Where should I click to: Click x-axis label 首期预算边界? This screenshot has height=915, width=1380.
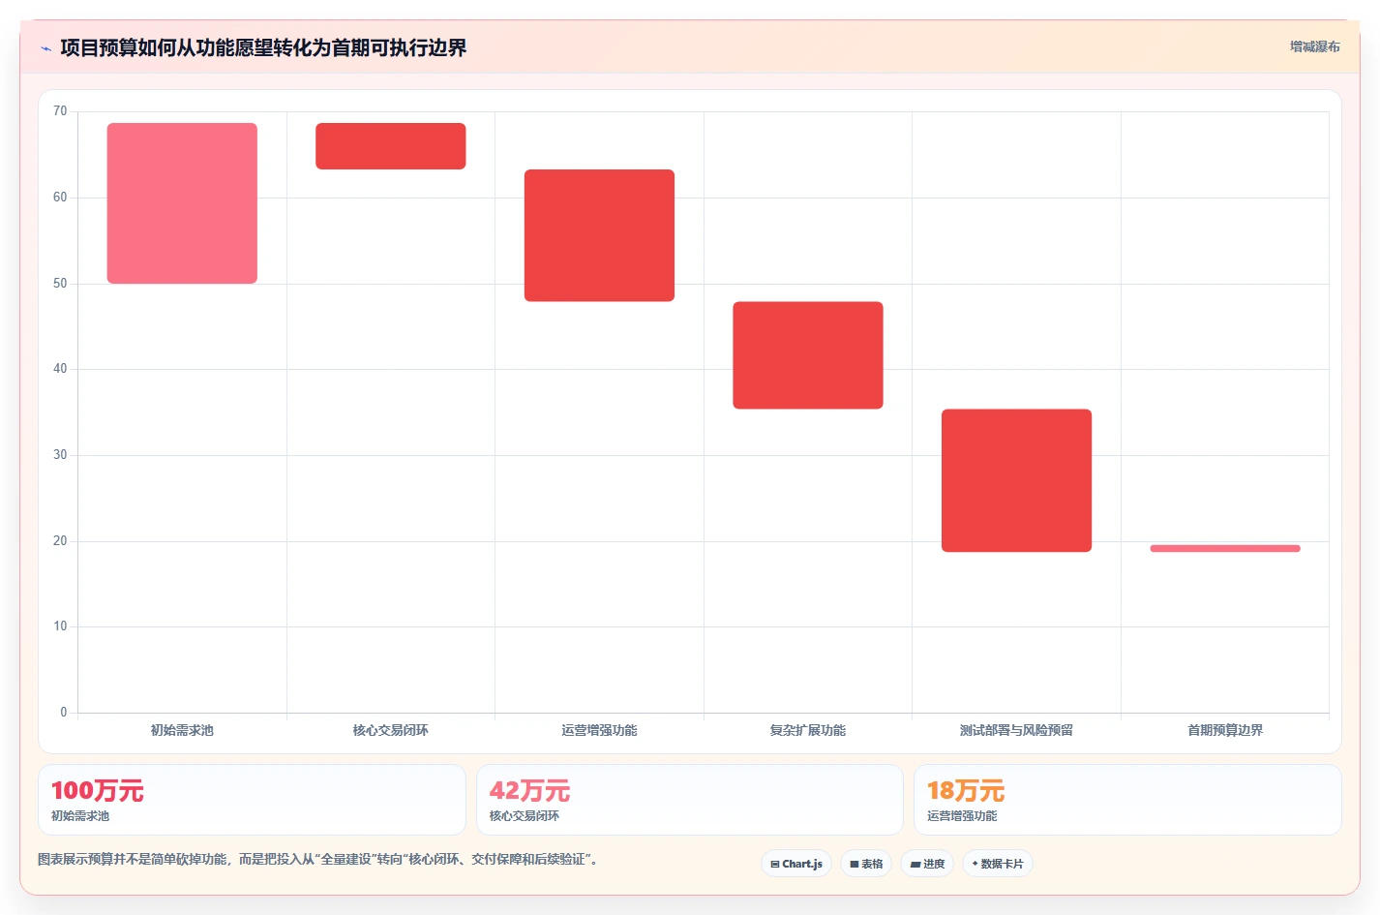[x=1225, y=730]
